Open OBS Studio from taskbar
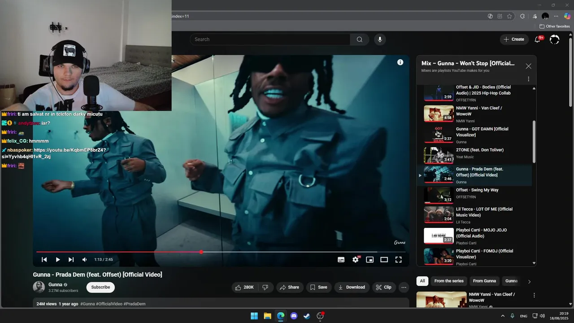This screenshot has width=574, height=323. tap(320, 316)
